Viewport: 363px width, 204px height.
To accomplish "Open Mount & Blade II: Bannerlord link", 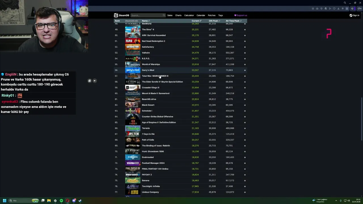I will (x=156, y=93).
